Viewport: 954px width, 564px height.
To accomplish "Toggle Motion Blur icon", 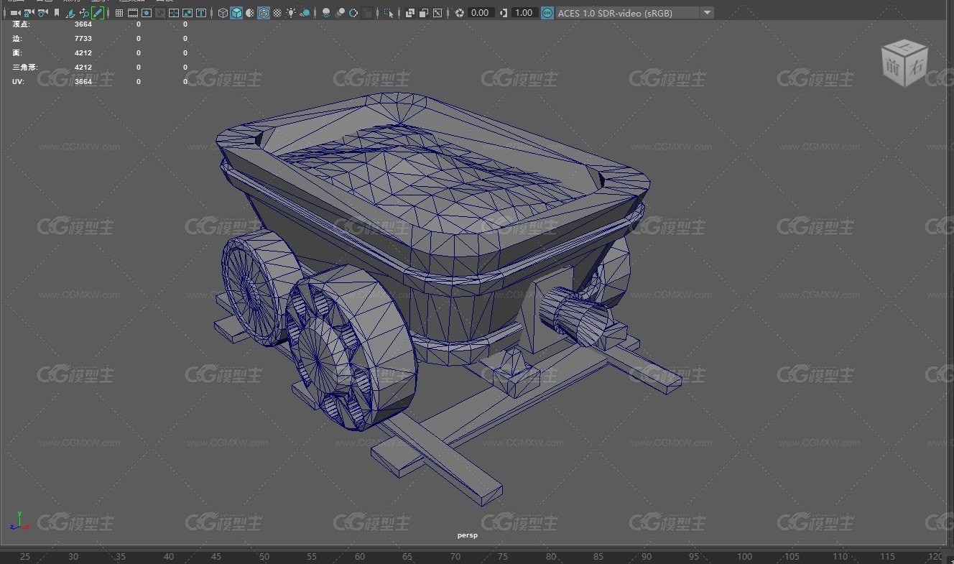I will click(x=340, y=13).
